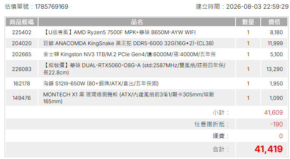Click the 合計 total 41,419
290x159 pixels.
[x=269, y=149]
